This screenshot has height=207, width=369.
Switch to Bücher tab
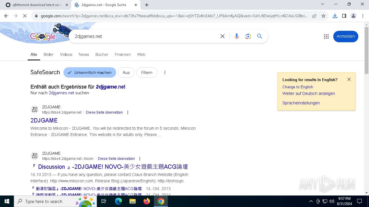[102, 54]
